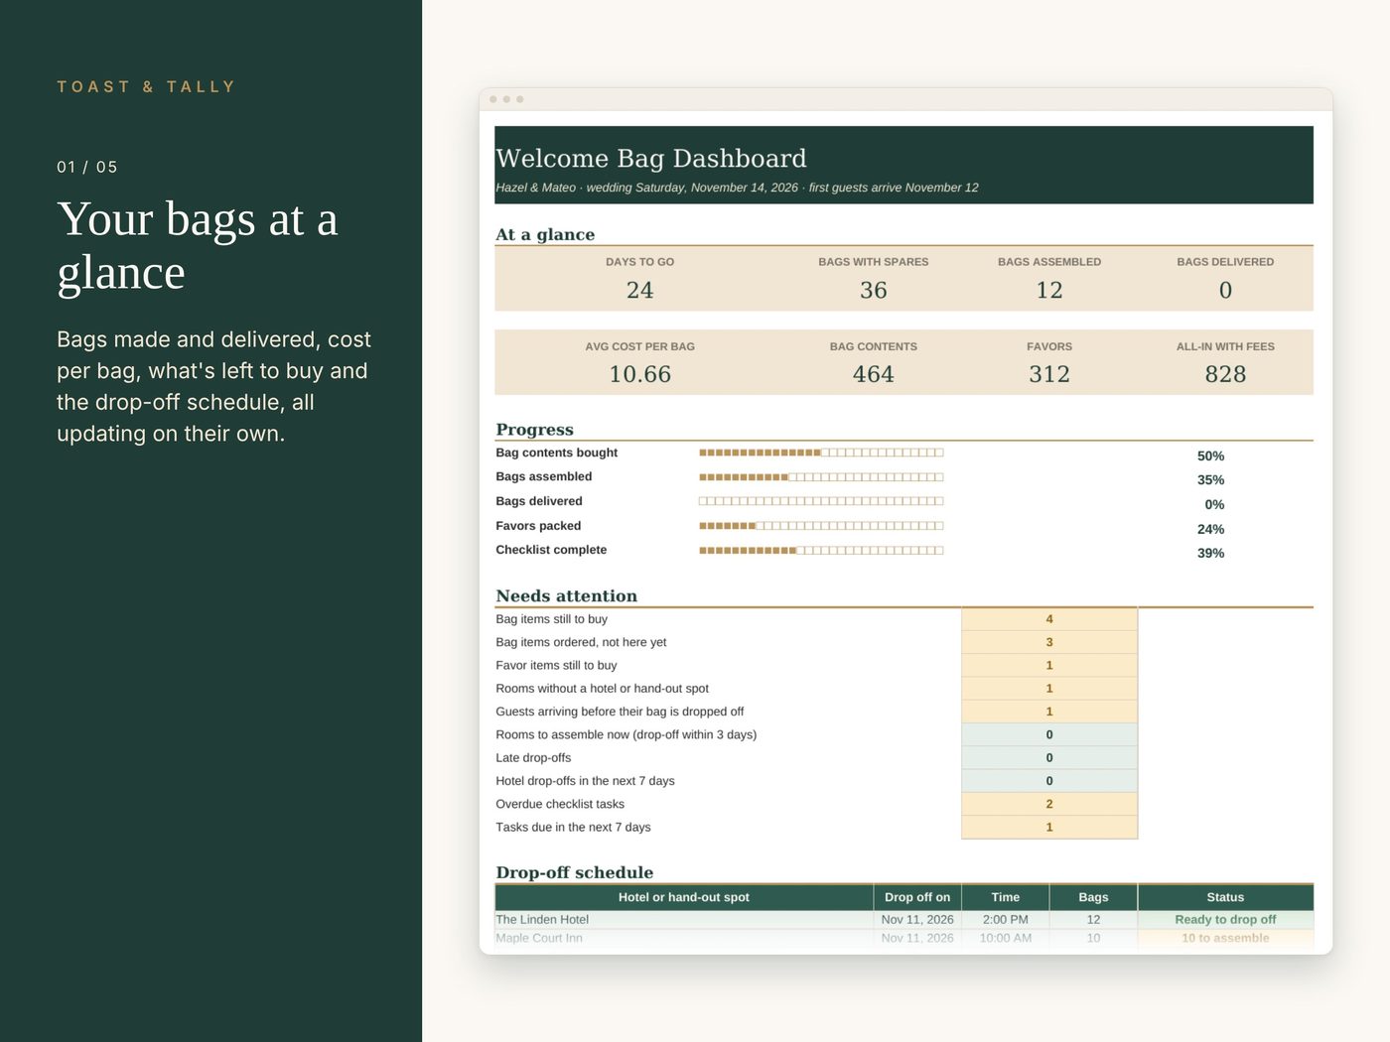Click the 39% checklist complete value
Image resolution: width=1390 pixels, height=1042 pixels.
click(1210, 554)
